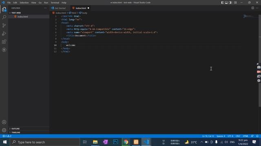Change line ending via CRLF
Image resolution: width=261 pixels, height=146 pixels.
238,136
